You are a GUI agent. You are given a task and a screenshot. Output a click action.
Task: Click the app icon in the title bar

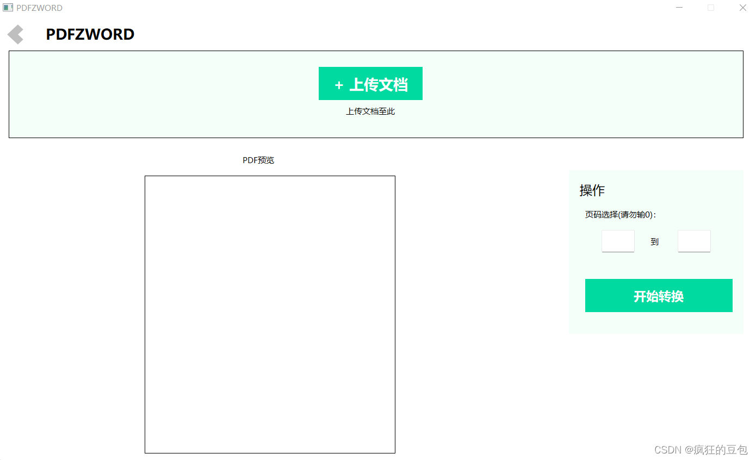(x=8, y=8)
